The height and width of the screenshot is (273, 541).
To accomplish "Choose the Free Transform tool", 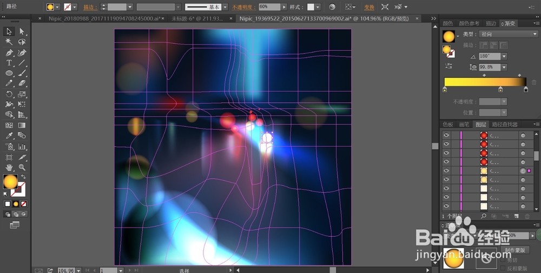I will click(x=22, y=104).
